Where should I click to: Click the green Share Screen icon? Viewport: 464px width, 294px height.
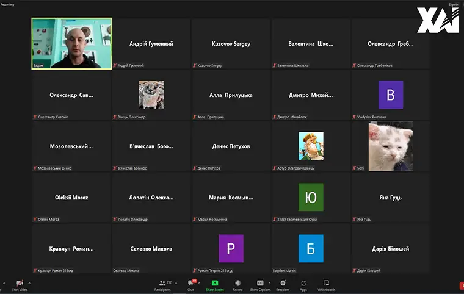pyautogui.click(x=214, y=284)
